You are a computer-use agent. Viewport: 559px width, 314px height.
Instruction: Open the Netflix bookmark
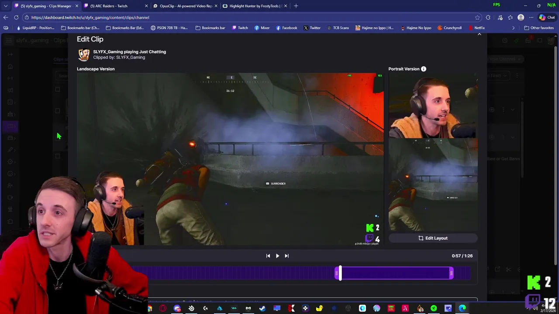click(x=476, y=28)
